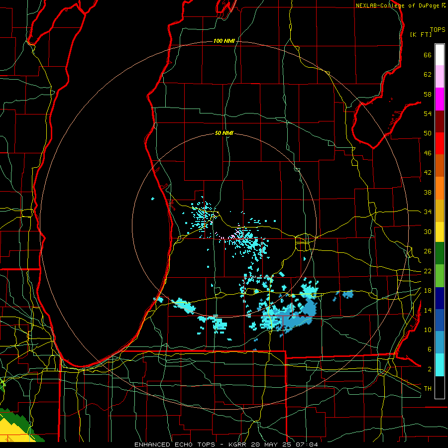The width and height of the screenshot is (448, 448).
Task: Click the '07:04' timestamp
Action: [x=307, y=445]
